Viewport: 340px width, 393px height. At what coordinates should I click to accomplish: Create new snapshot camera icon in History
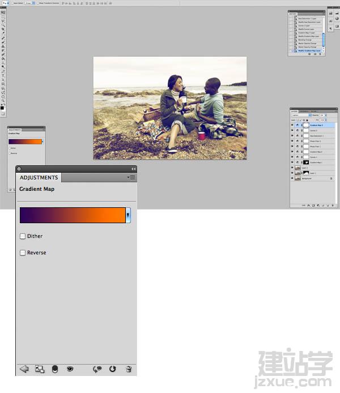[315, 54]
